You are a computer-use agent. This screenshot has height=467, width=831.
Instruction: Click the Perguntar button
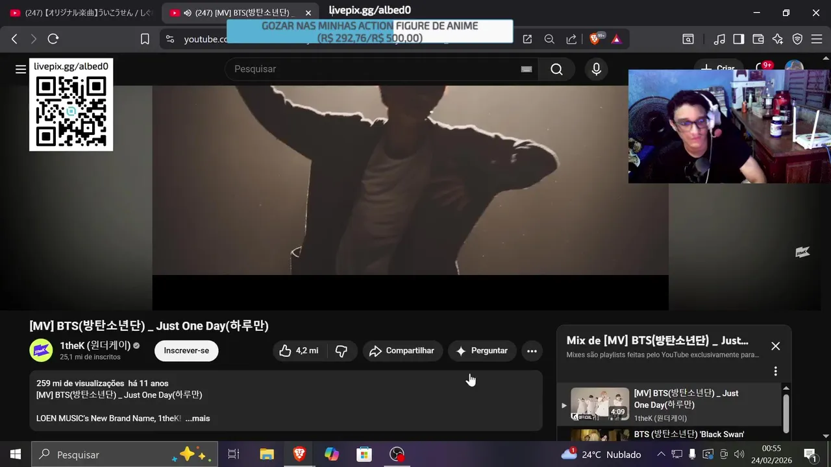(482, 351)
